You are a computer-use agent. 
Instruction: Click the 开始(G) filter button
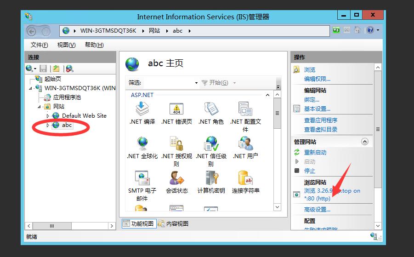(215, 83)
